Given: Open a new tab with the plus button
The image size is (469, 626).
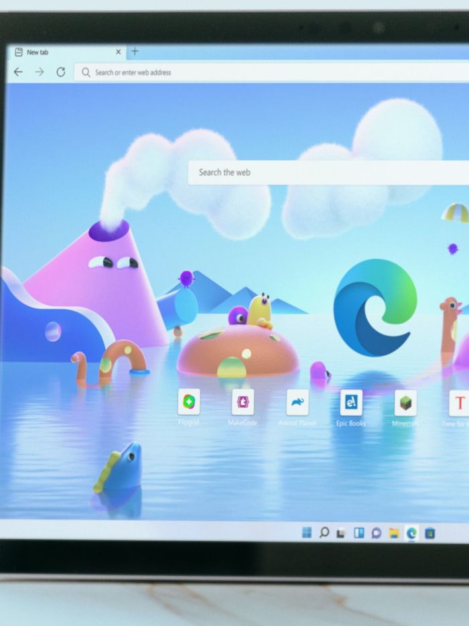Looking at the screenshot, I should (x=135, y=52).
